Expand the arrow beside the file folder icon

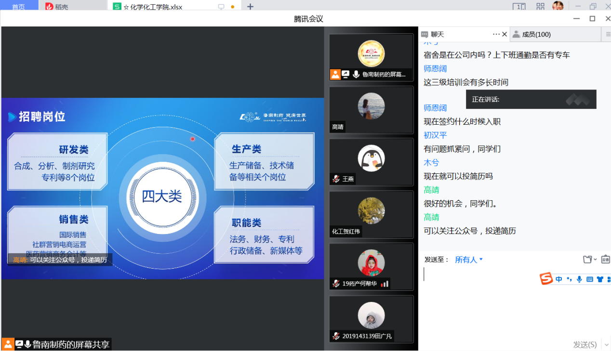(x=596, y=260)
